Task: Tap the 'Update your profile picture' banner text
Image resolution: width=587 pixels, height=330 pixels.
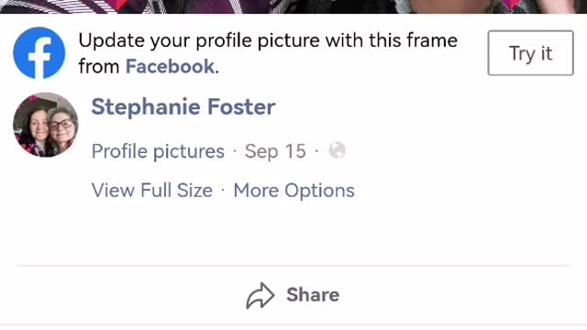Action: pos(268,53)
